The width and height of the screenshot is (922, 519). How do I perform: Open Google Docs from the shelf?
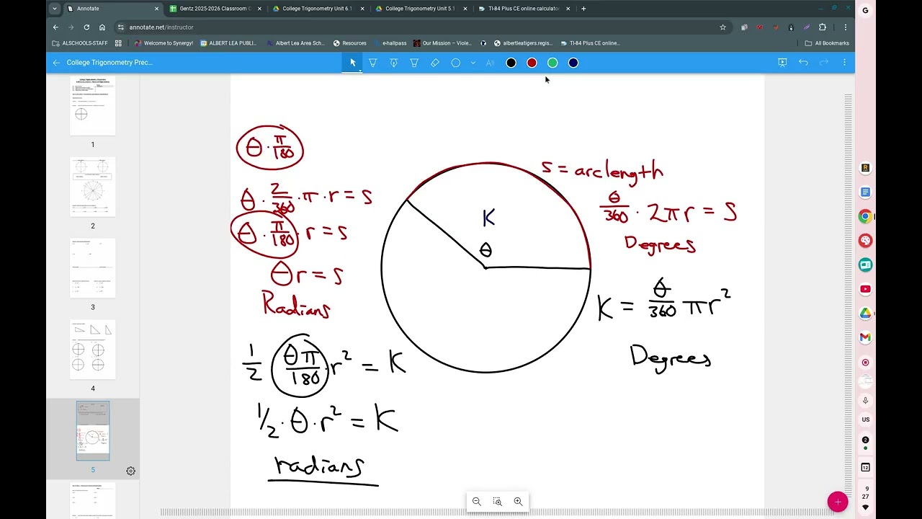point(866,192)
